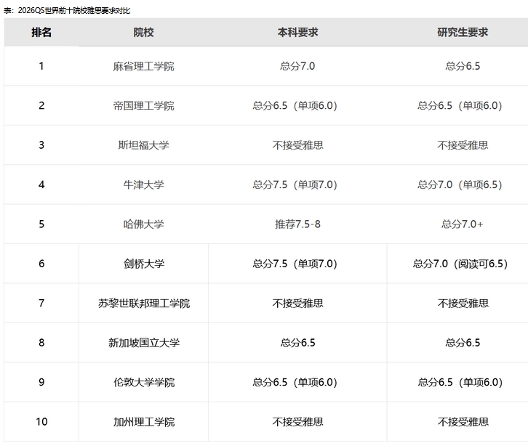The height and width of the screenshot is (443, 528).
Task: Click the 剑桥大学 cell
Action: [x=144, y=264]
